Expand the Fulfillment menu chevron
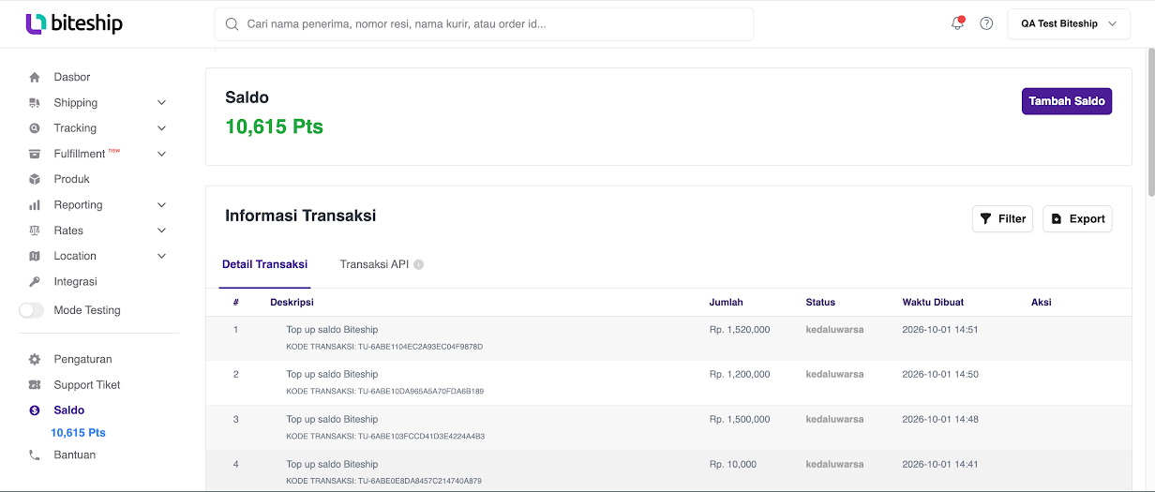Image resolution: width=1155 pixels, height=492 pixels. 161,154
